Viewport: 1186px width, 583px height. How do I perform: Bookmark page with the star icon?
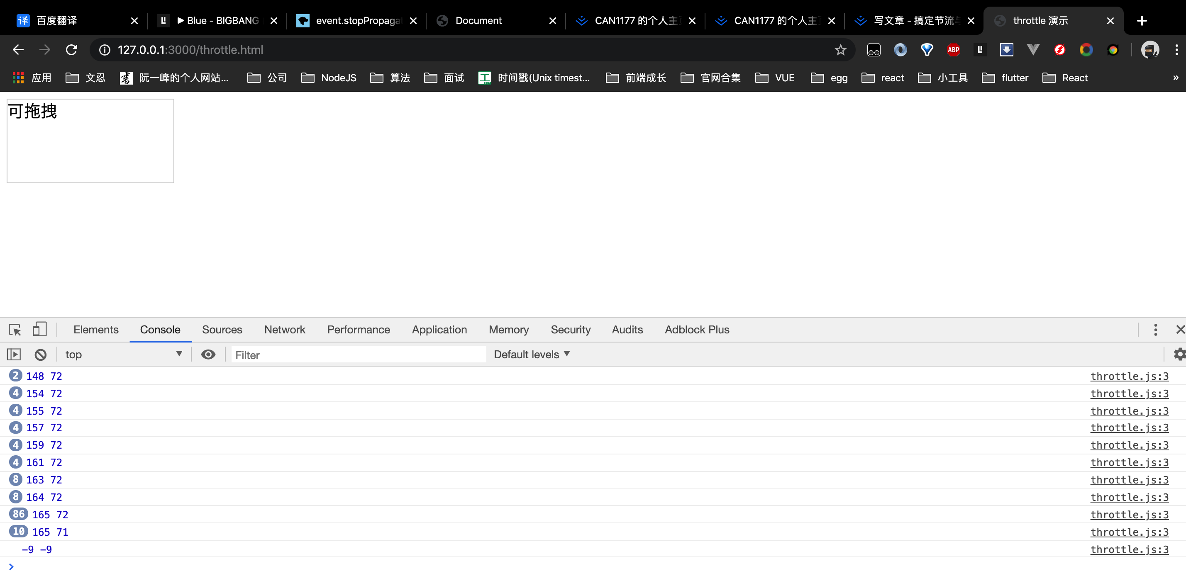tap(840, 50)
